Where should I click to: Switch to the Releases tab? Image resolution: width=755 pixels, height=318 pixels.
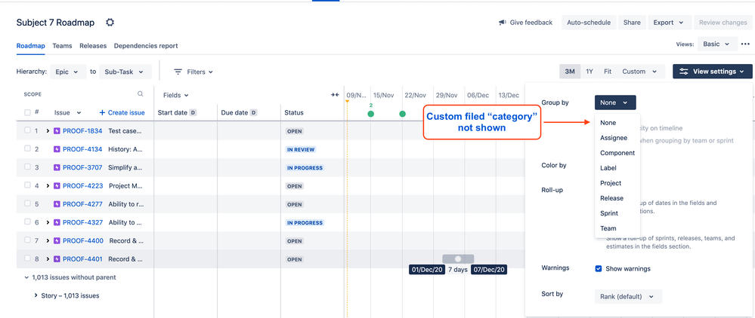[x=93, y=46]
